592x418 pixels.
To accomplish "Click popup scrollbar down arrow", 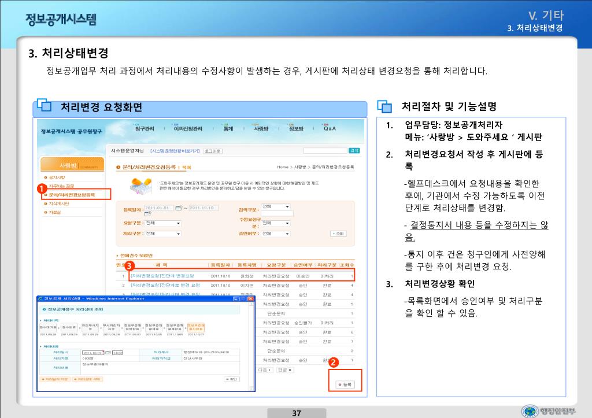I will (251, 389).
